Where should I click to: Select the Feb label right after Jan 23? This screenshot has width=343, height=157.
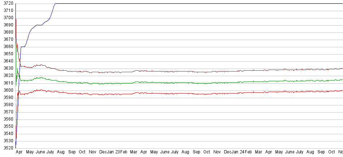coord(123,152)
